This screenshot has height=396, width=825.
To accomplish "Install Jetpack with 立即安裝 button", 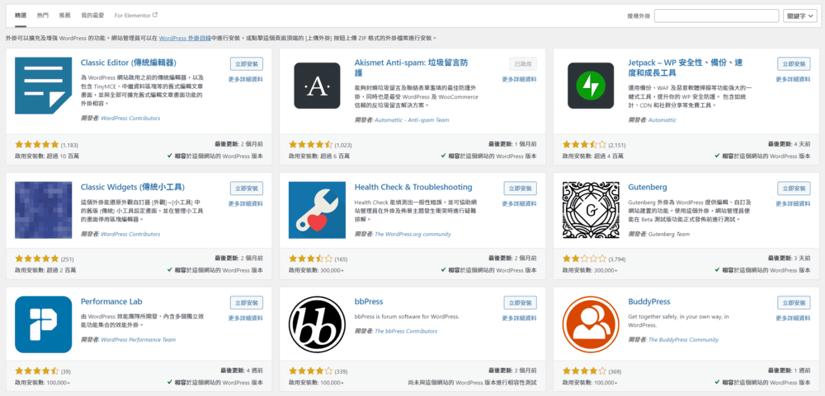I will (x=794, y=64).
